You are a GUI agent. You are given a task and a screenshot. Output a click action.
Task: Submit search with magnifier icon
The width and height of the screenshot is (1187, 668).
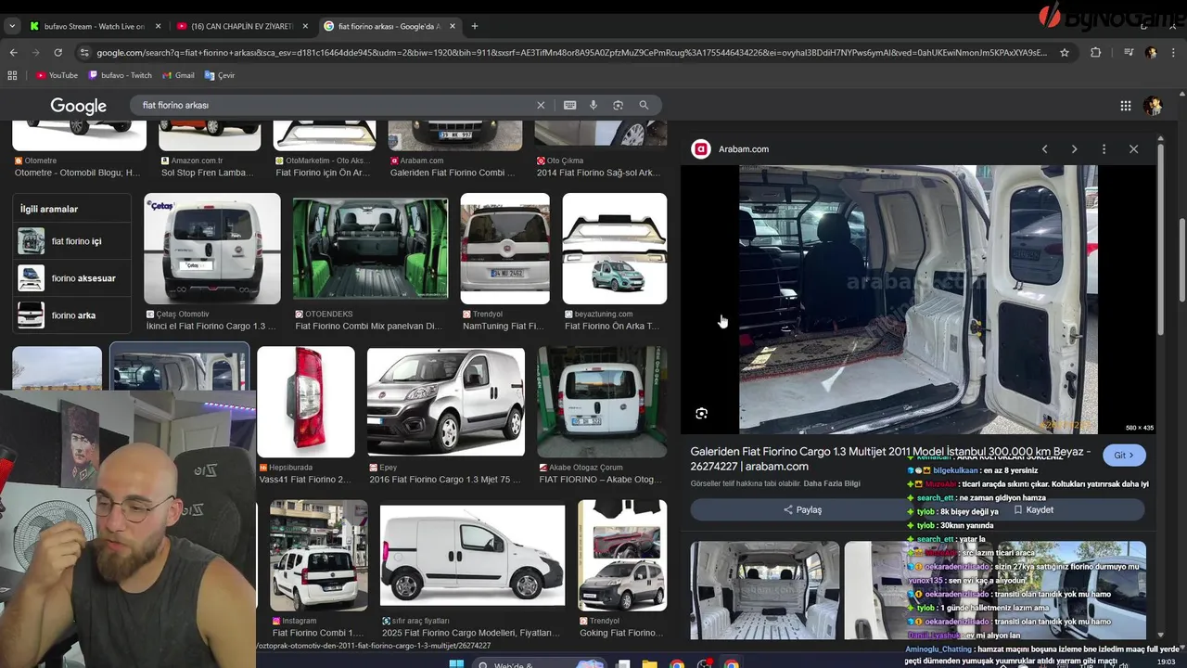(644, 105)
